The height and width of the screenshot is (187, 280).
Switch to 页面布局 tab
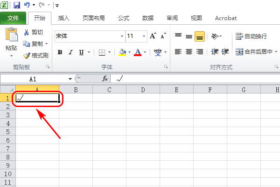coord(94,18)
